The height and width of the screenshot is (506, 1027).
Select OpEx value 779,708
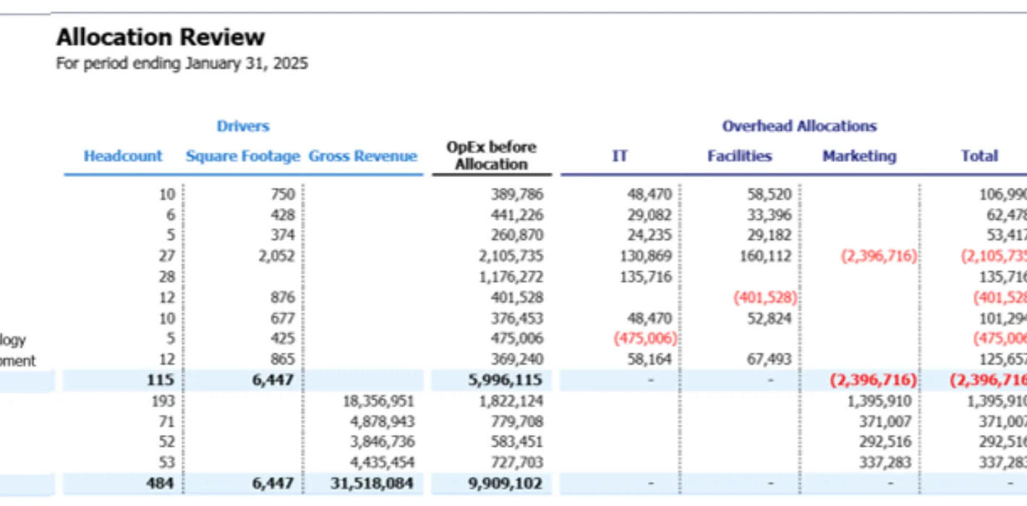coord(516,421)
